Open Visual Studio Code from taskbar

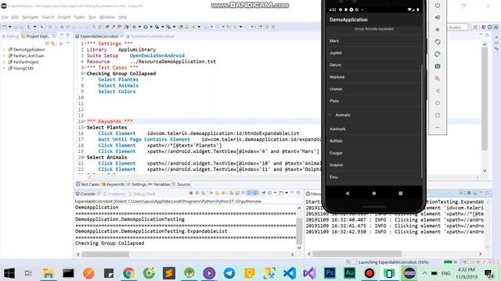290,273
